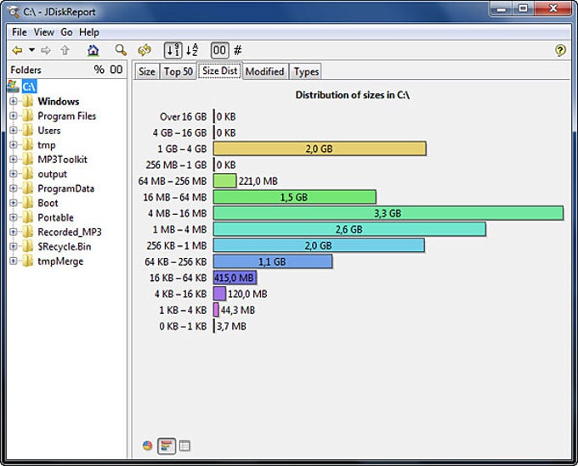Click the 4 MB – 16 MB bar
The image size is (578, 466).
(388, 213)
